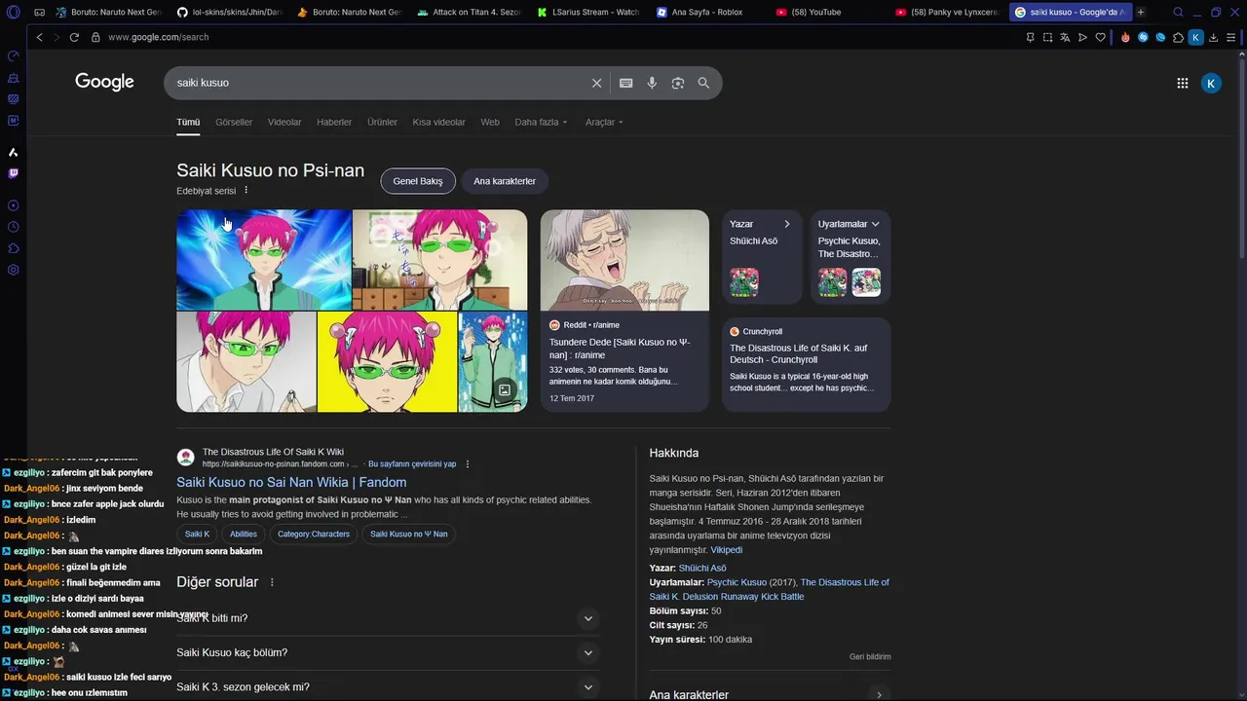This screenshot has height=701, width=1247.
Task: Click the Genel Bakış button
Action: tap(418, 181)
